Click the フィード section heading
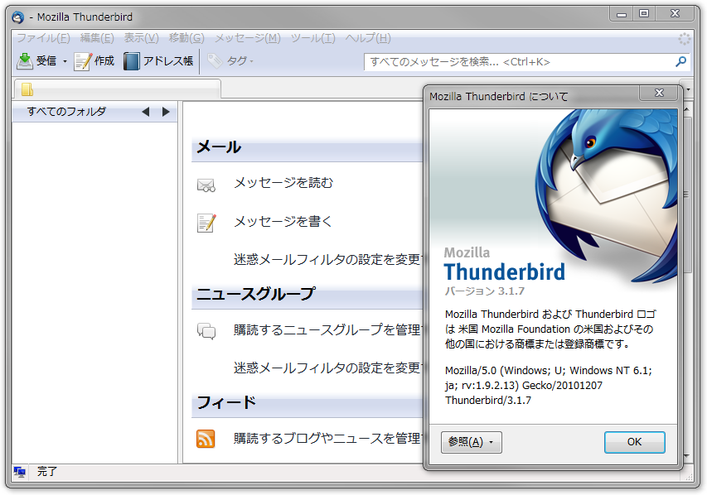The height and width of the screenshot is (495, 707). pyautogui.click(x=226, y=401)
